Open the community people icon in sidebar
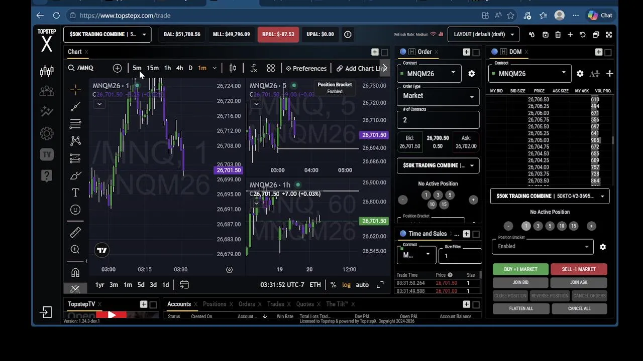643x361 pixels. tap(47, 91)
